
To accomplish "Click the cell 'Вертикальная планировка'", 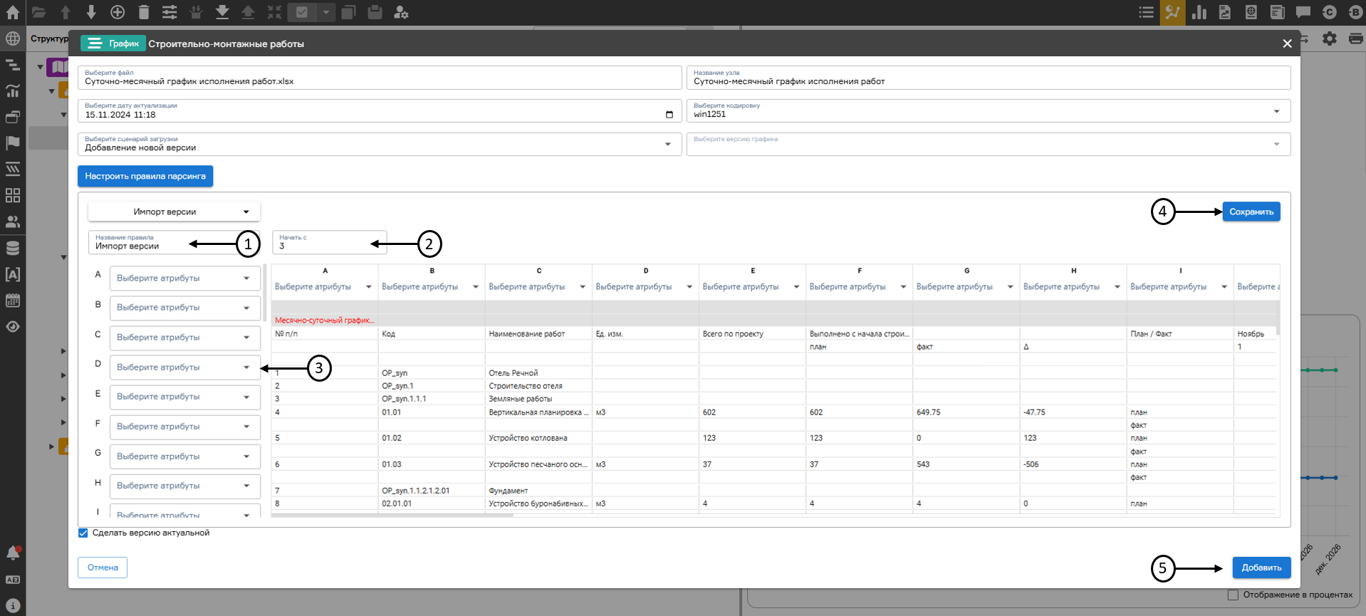I will click(538, 412).
